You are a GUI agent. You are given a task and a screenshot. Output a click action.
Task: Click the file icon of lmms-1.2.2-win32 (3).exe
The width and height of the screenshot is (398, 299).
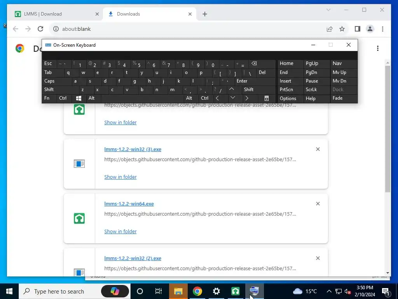(x=79, y=164)
